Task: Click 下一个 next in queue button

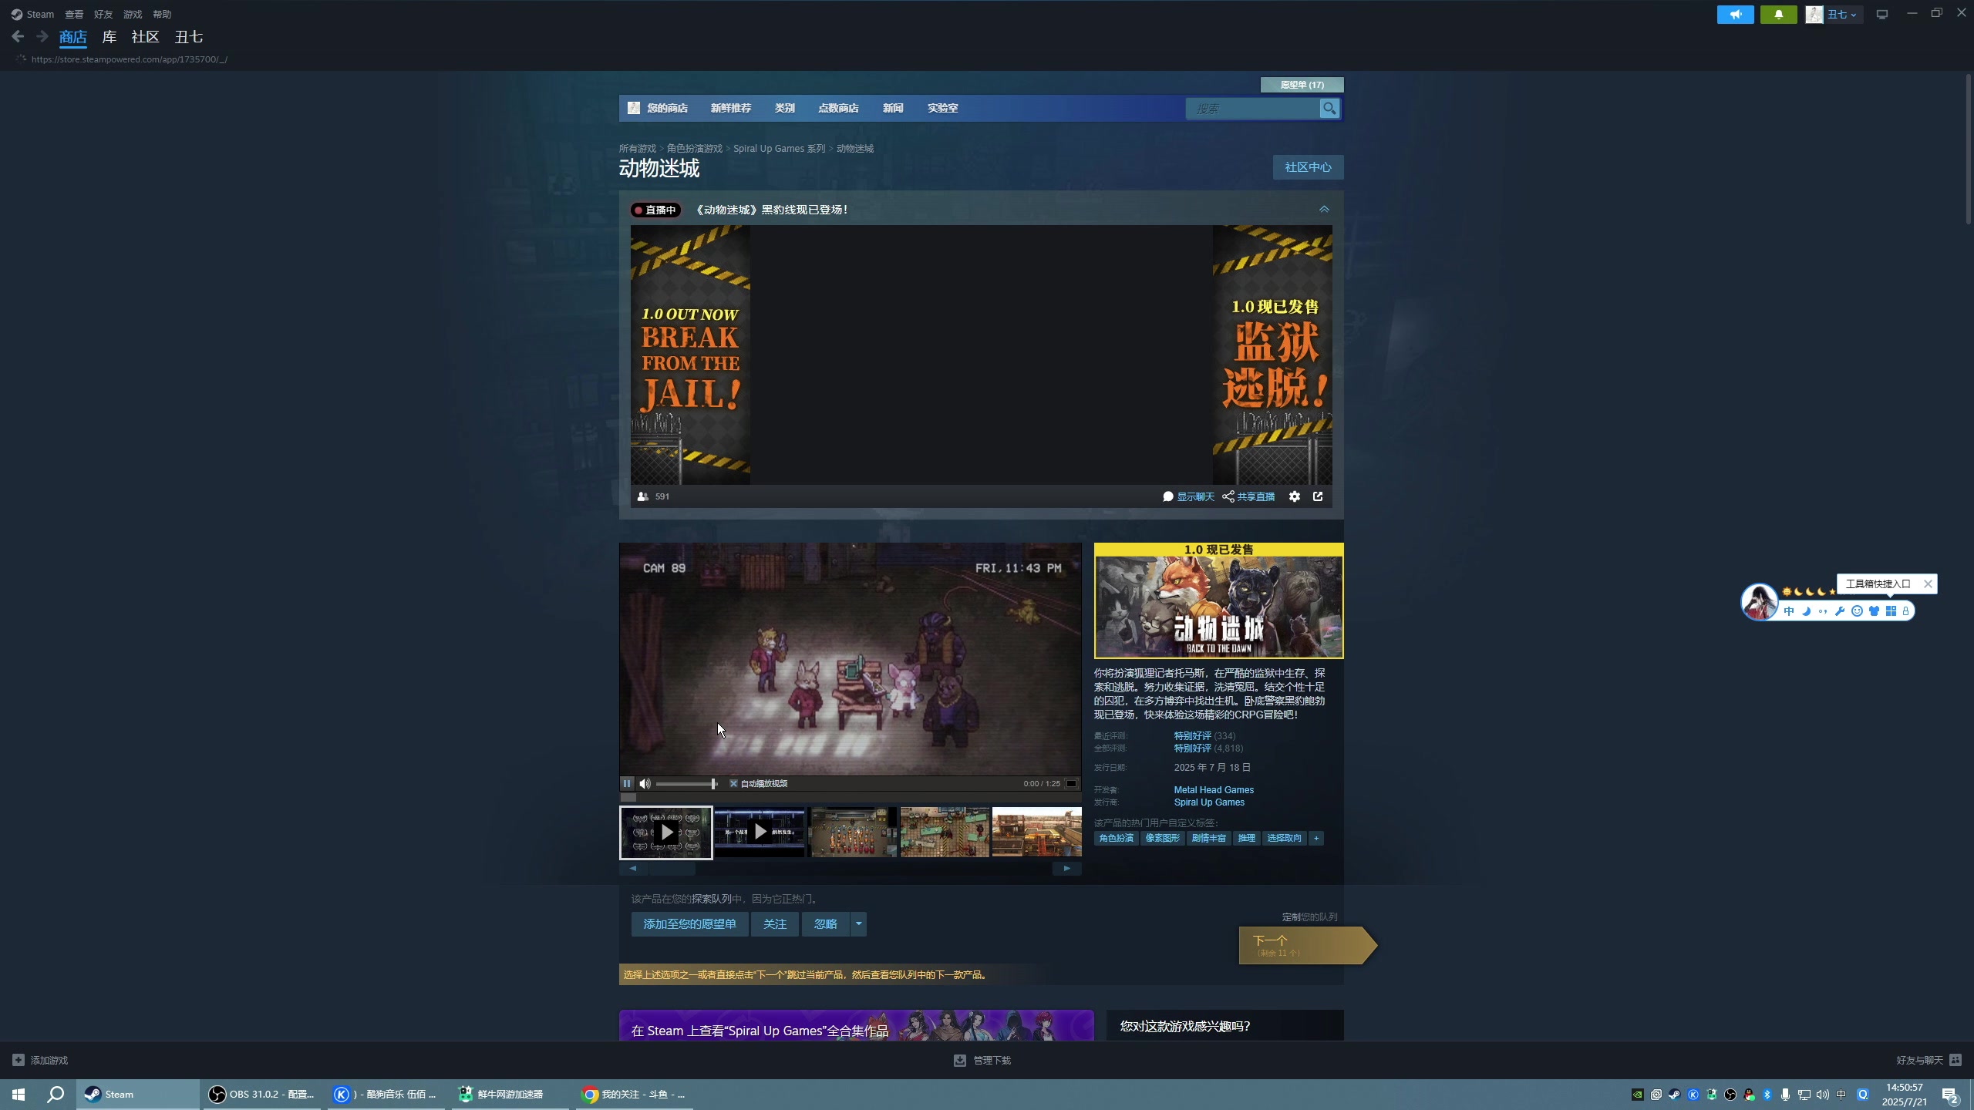Action: [x=1306, y=945]
